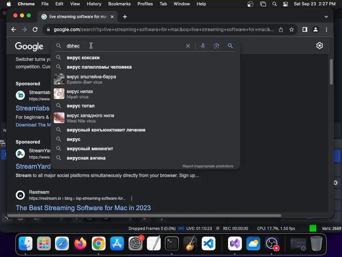Launch Firefox from the Dock
342x257 pixels.
click(80, 243)
